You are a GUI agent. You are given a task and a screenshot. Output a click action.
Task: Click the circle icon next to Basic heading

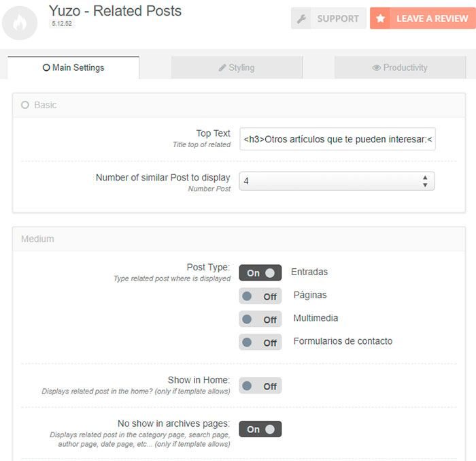tap(25, 105)
